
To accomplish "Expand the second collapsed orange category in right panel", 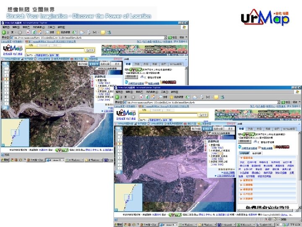I will pos(241,185).
